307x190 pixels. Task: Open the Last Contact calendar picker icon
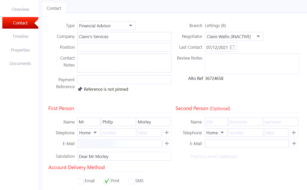pos(232,47)
